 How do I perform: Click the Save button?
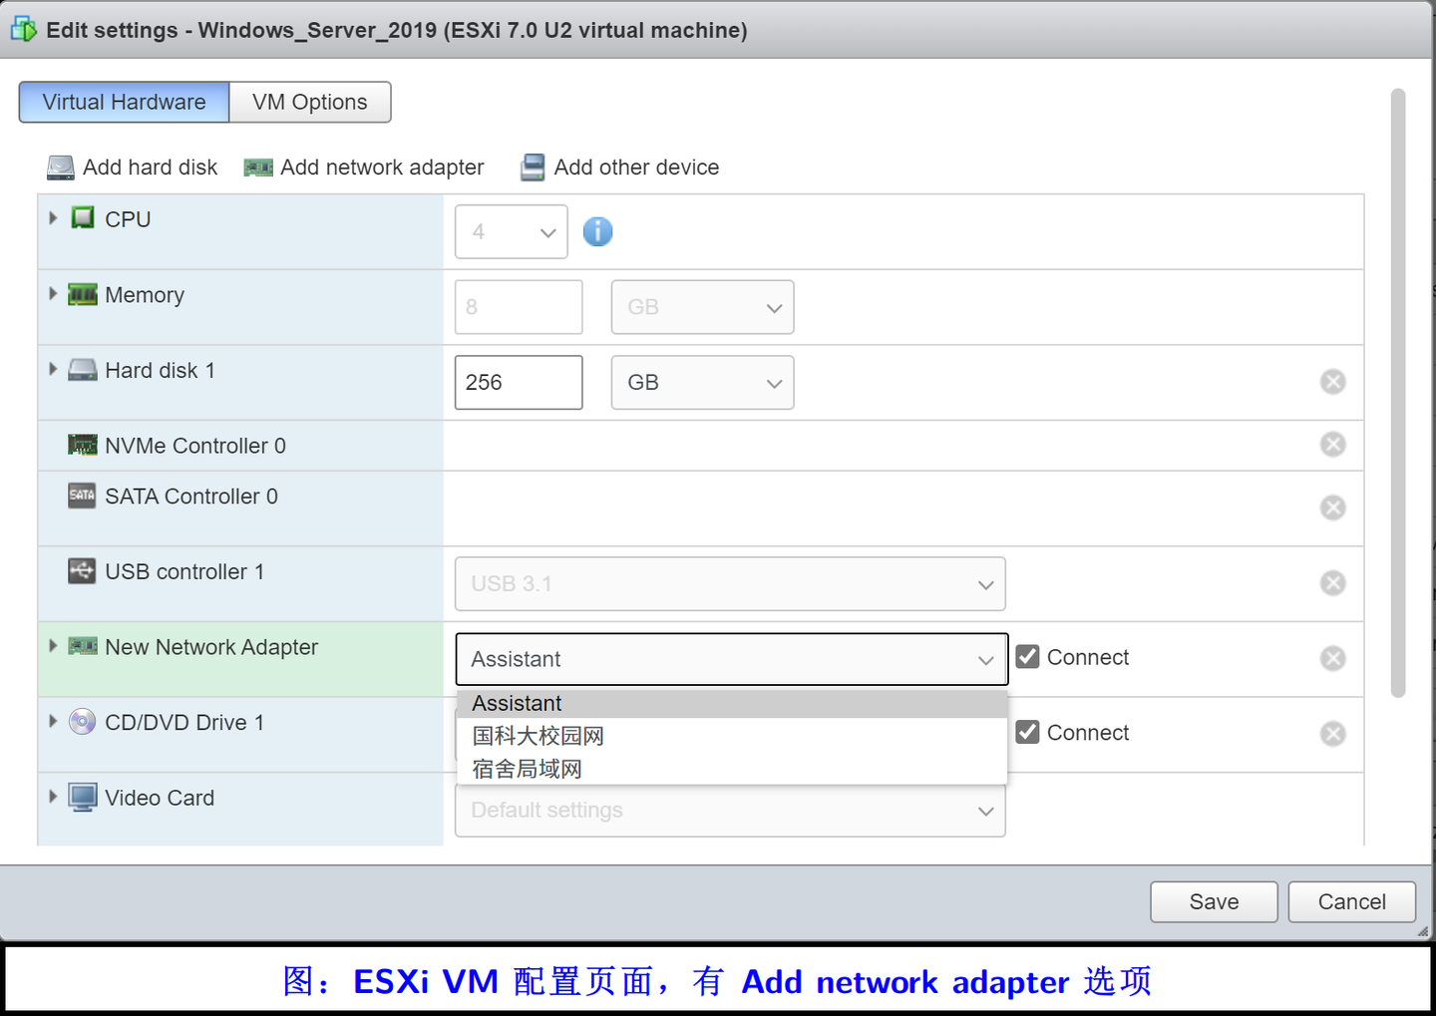coord(1214,901)
